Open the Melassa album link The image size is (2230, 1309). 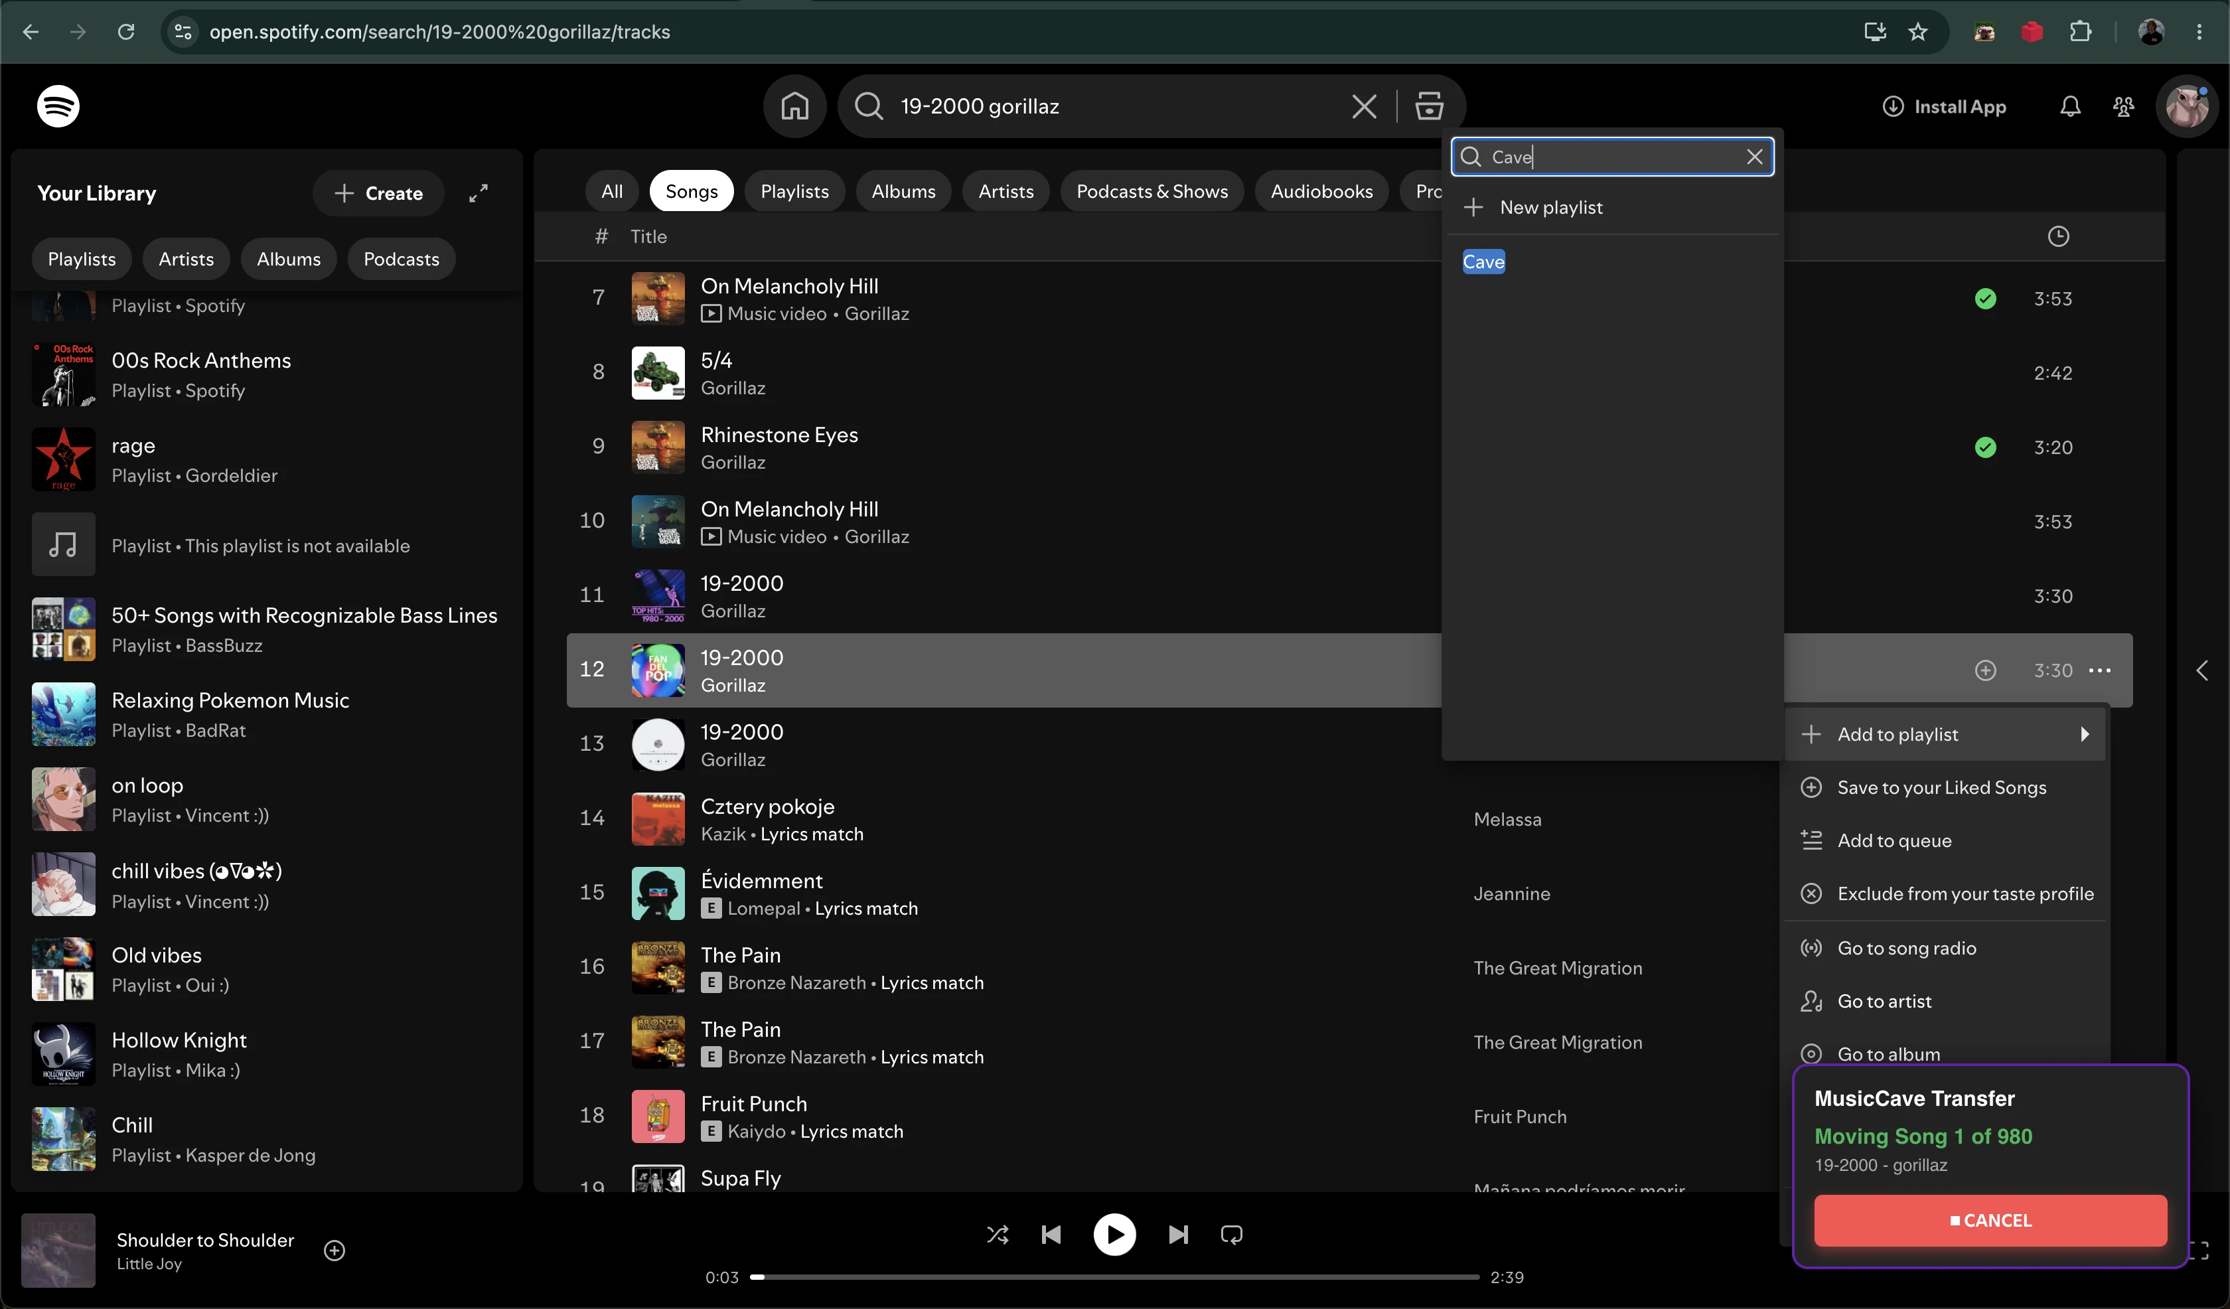click(1507, 820)
